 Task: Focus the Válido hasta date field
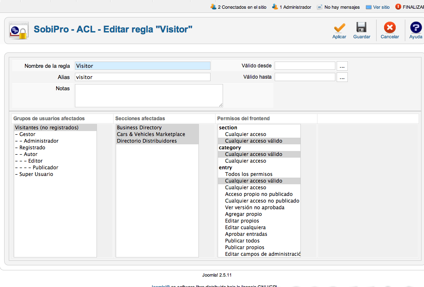click(x=305, y=77)
